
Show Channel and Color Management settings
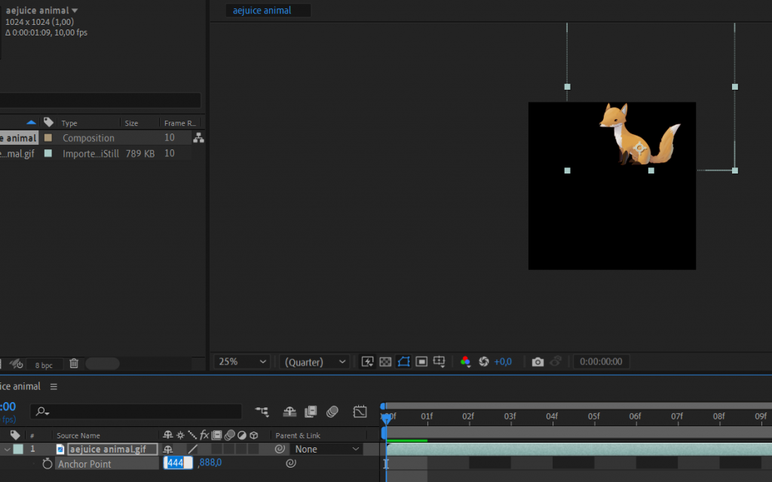[465, 361]
